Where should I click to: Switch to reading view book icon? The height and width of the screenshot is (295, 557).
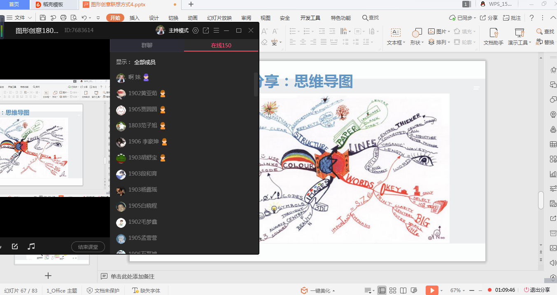(x=403, y=290)
